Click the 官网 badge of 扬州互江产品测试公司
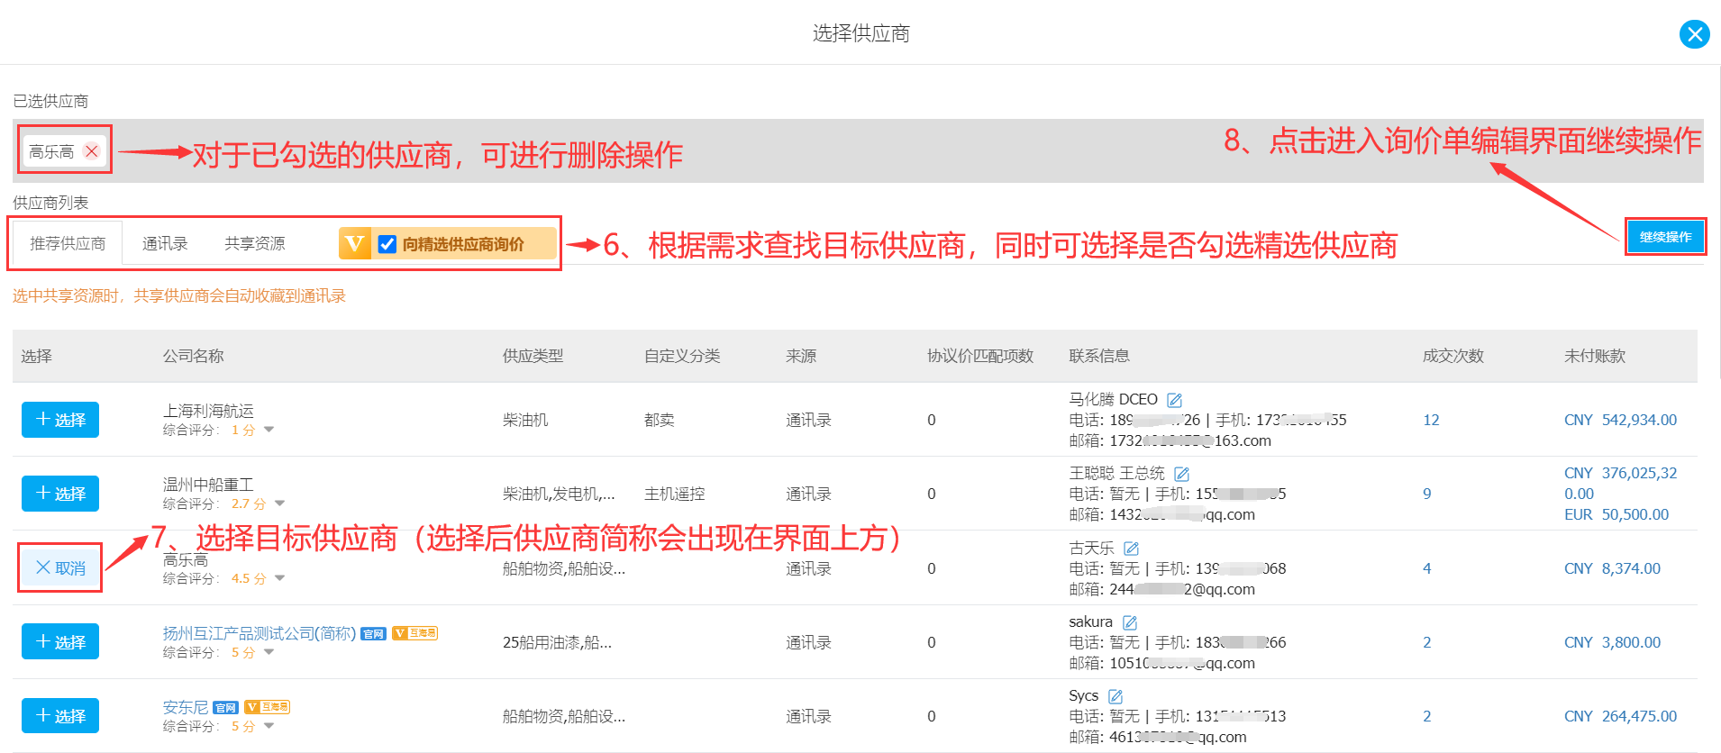1721x753 pixels. click(373, 634)
